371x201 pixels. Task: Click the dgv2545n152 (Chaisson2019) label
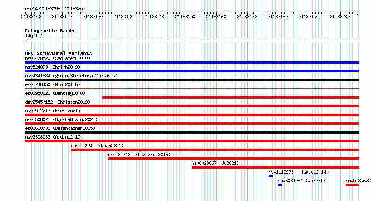pos(58,102)
